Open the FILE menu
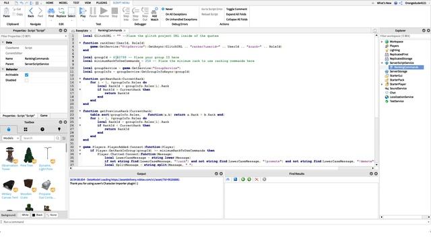The image size is (431, 242). tap(6, 3)
